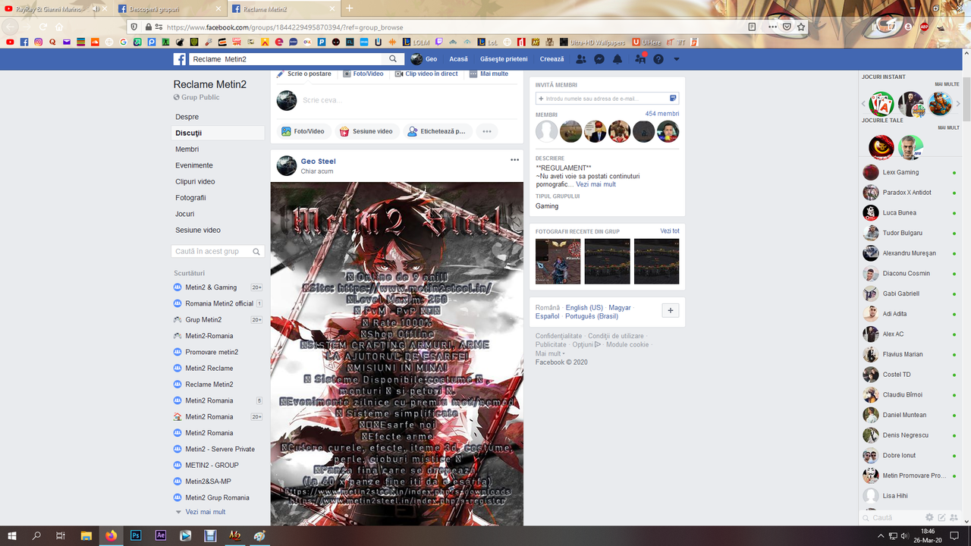This screenshot has height=546, width=971.
Task: Open more composer options three-dot button
Action: coord(487,131)
